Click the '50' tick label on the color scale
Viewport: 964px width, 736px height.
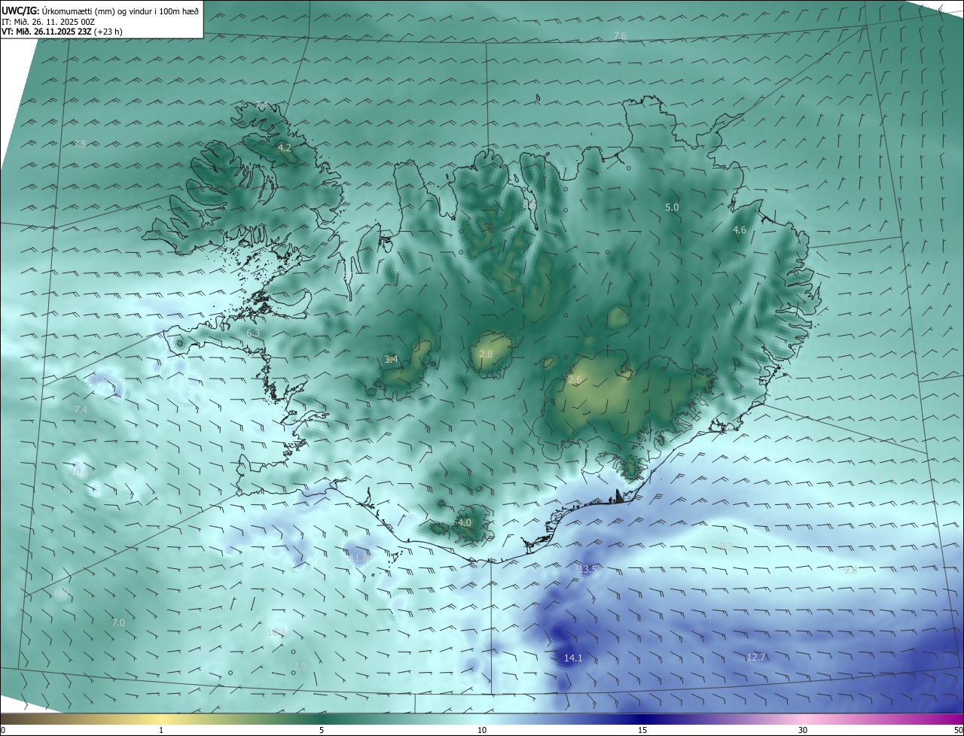[958, 730]
